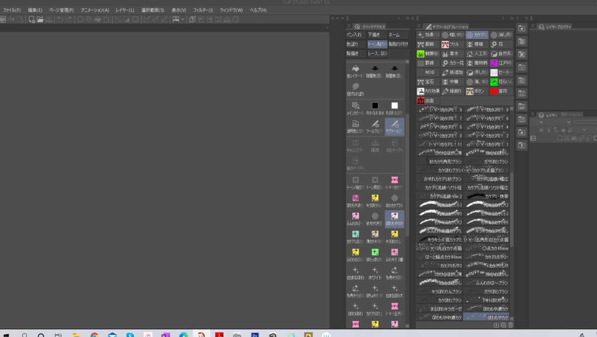Open the ウィンドウ(W) menu

pos(231,10)
